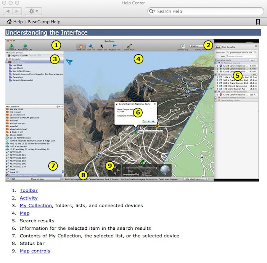Click the north arrow compass indicator

tap(69, 62)
